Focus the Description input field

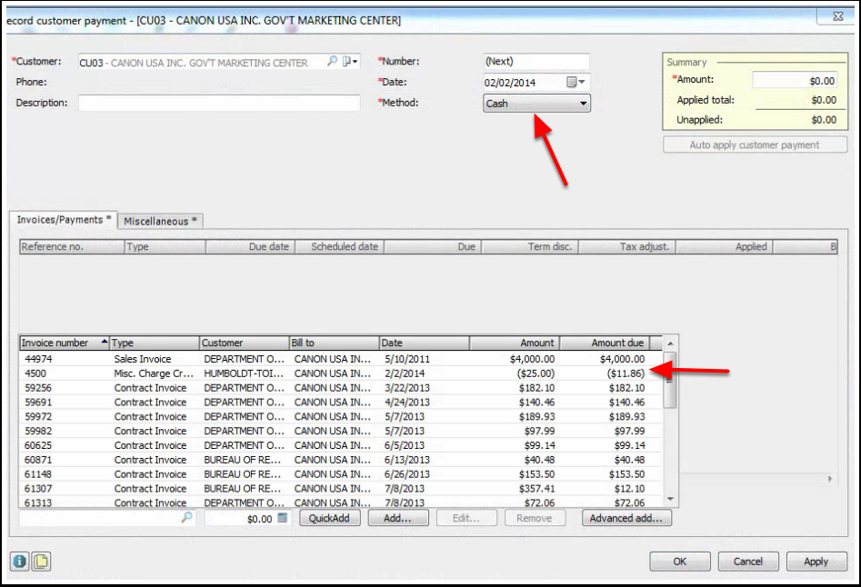(x=219, y=104)
